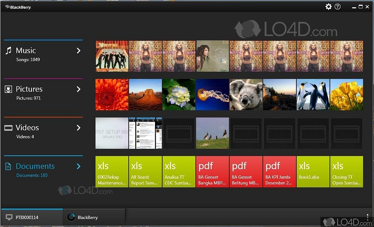Minimize the BlackBerry window

pyautogui.click(x=354, y=7)
